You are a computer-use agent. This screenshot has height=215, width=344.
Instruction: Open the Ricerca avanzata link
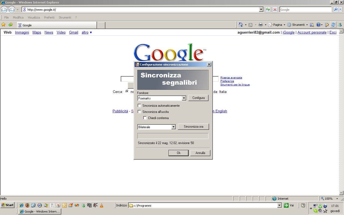pyautogui.click(x=231, y=78)
